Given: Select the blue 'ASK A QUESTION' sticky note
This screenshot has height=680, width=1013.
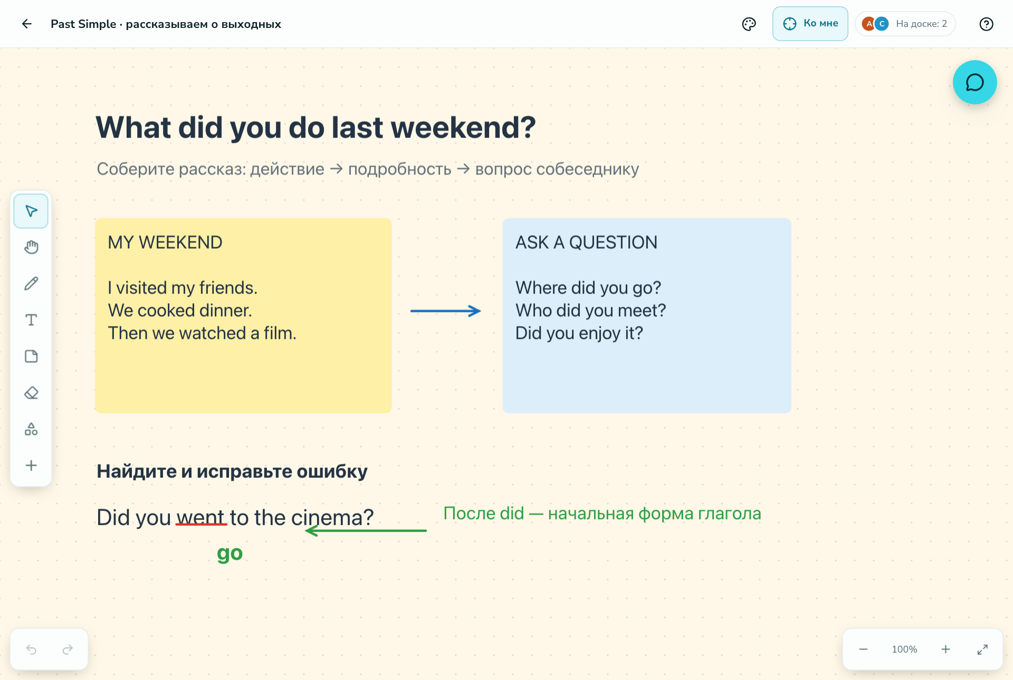Looking at the screenshot, I should pyautogui.click(x=647, y=316).
